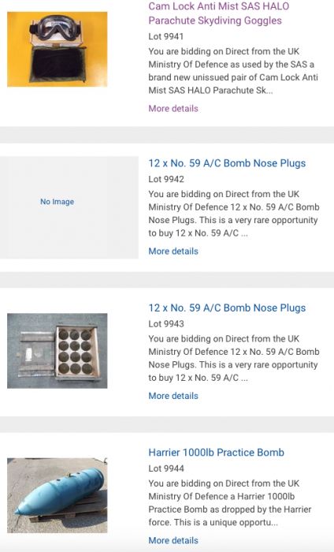Screen dimensions: 334x552
Task: Select the Lot 9942 label text
Action: (x=166, y=179)
